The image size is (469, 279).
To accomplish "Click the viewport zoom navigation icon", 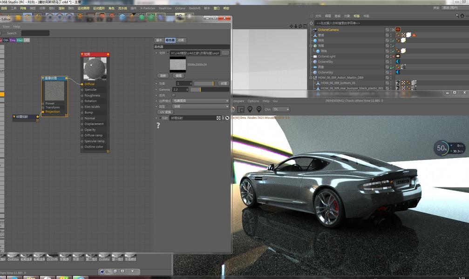I will (x=296, y=27).
